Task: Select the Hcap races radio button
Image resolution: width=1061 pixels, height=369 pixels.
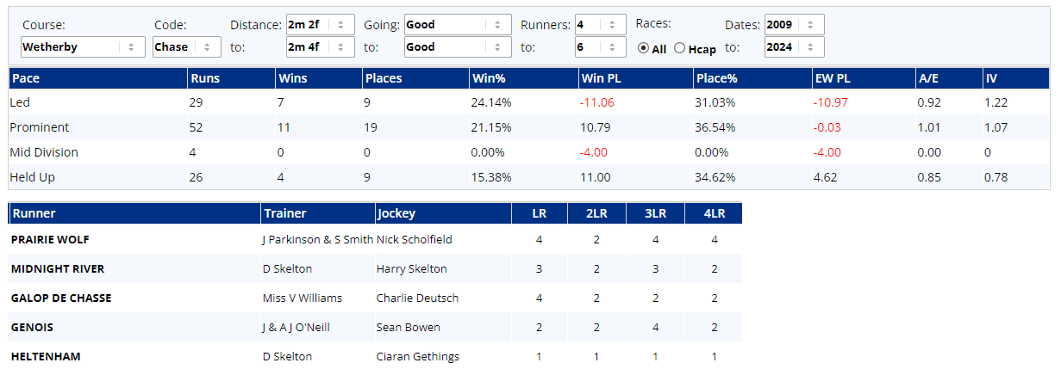Action: 680,48
